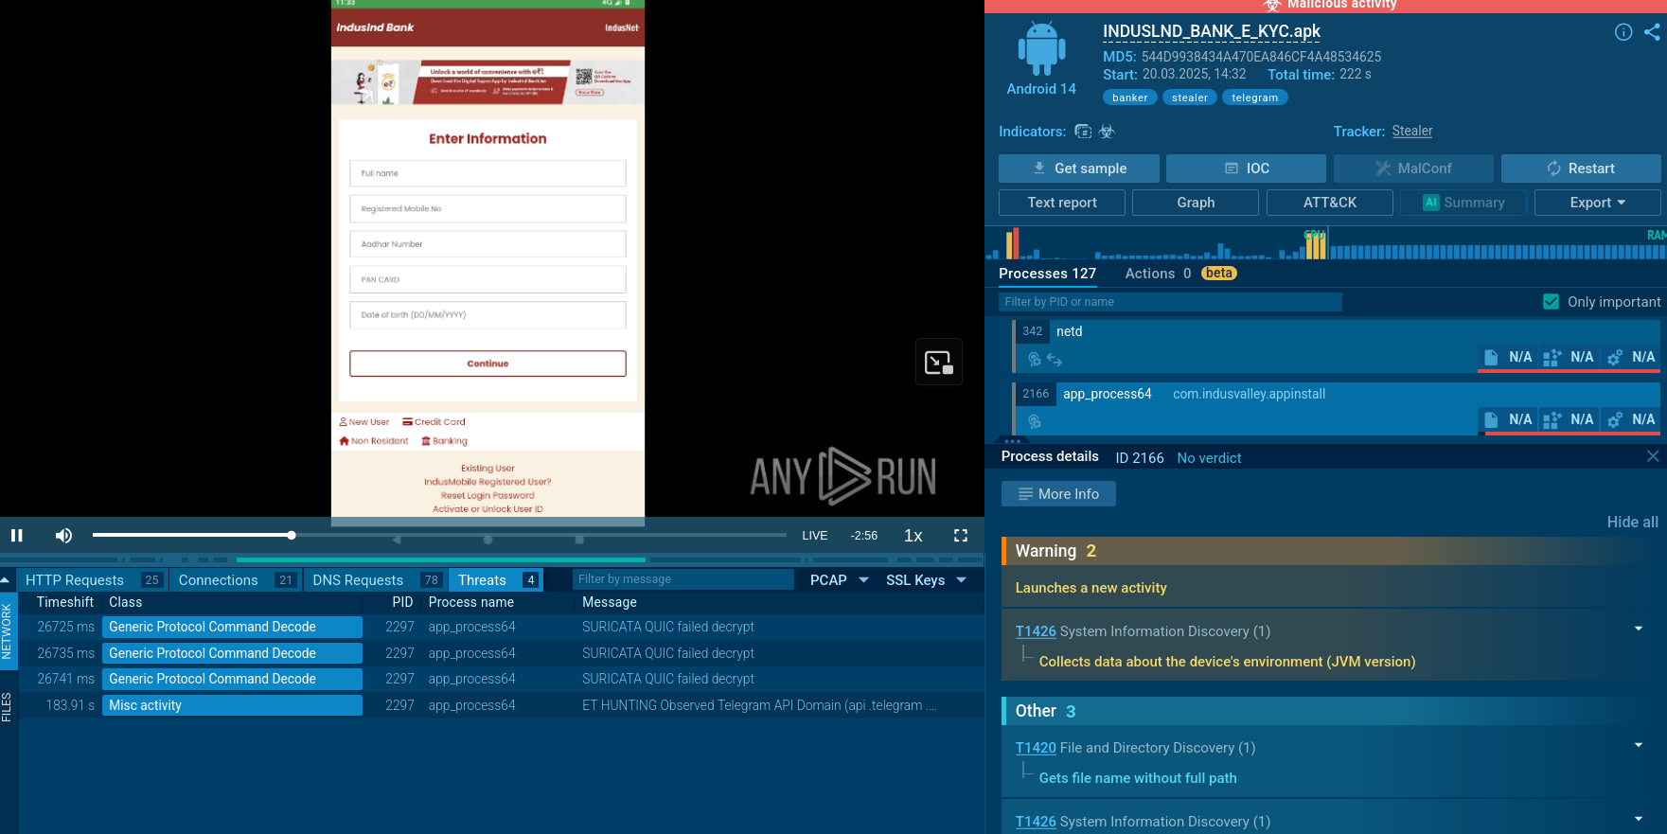Click the video progress slider handle
The width and height of the screenshot is (1667, 834).
point(292,536)
